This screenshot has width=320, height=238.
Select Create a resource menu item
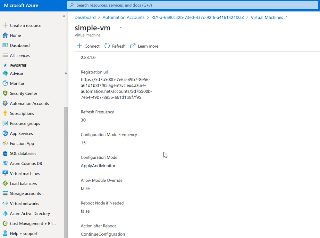pos(26,26)
